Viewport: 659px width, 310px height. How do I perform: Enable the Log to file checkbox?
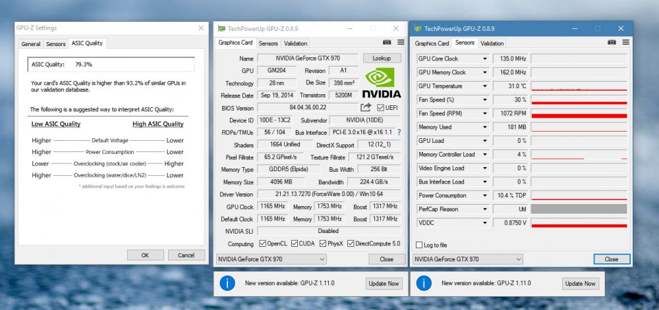click(x=419, y=245)
